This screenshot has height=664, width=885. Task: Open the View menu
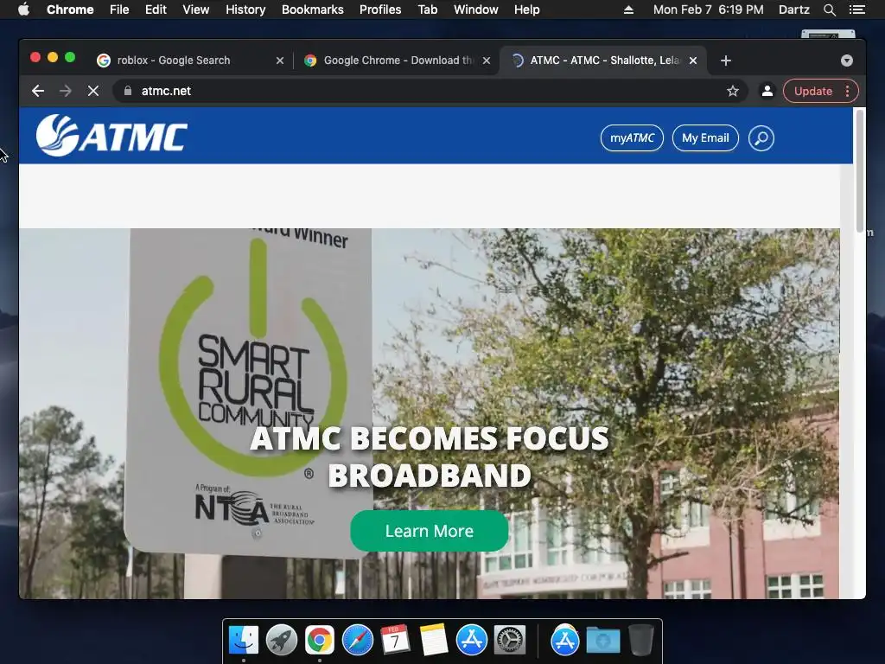click(196, 10)
